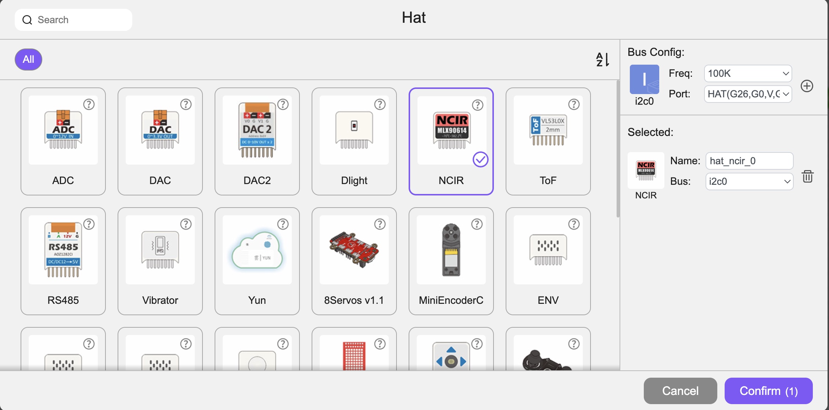This screenshot has width=829, height=410.
Task: Open help for the ADC hat
Action: click(89, 105)
